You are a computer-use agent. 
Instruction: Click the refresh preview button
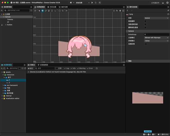tap(96, 3)
